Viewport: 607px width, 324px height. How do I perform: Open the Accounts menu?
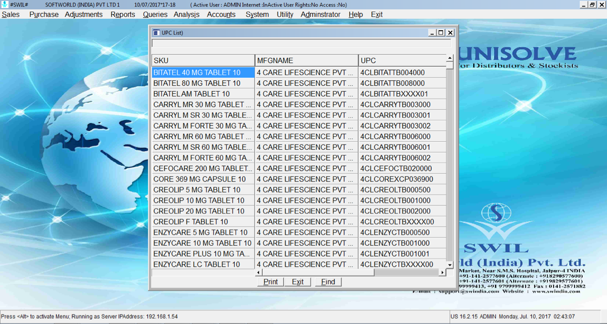tap(221, 15)
